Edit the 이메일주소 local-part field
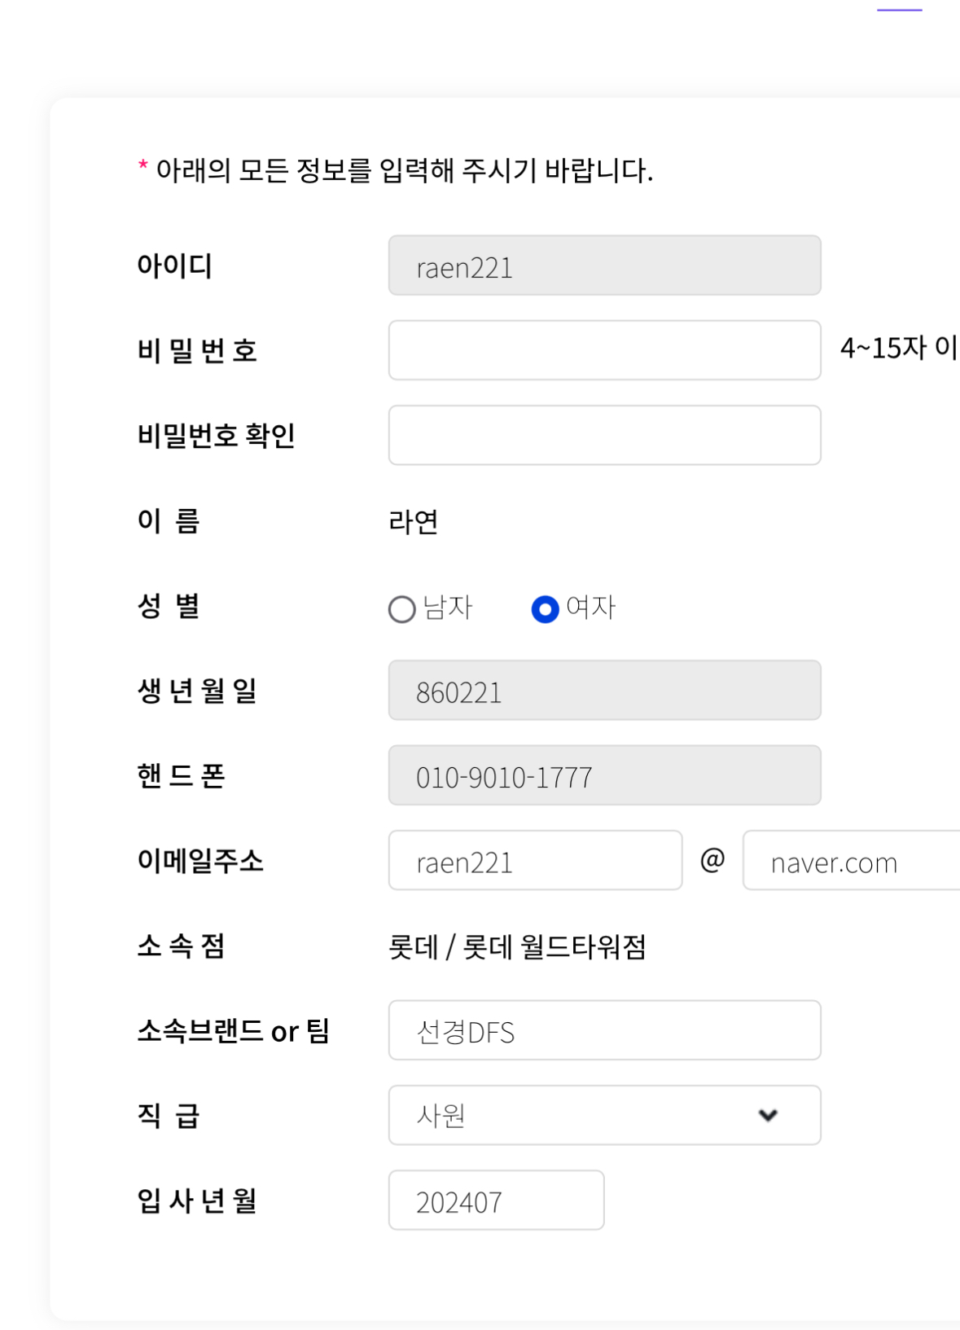The height and width of the screenshot is (1330, 960). click(x=535, y=861)
